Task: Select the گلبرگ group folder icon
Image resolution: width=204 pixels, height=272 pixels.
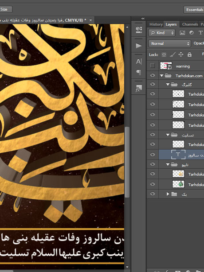Action: [174, 85]
